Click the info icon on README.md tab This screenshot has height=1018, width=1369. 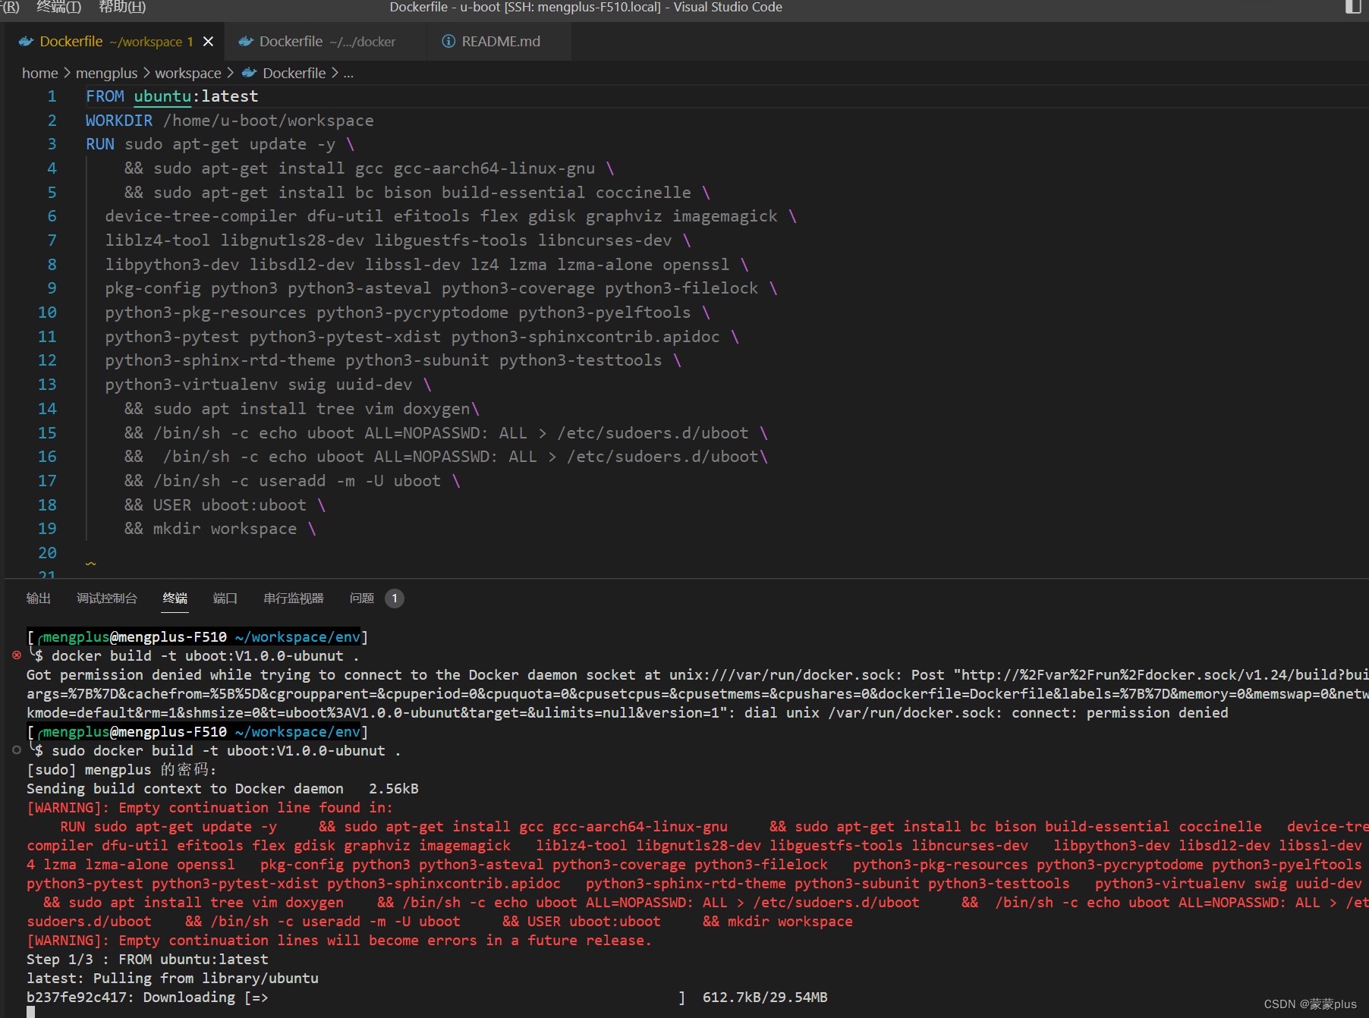pyautogui.click(x=448, y=41)
